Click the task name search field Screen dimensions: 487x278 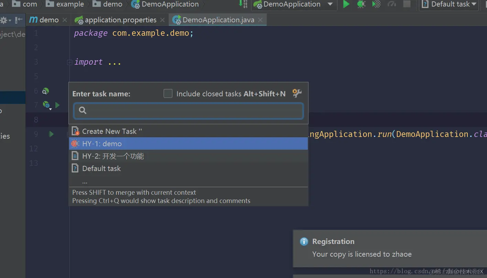[x=188, y=111]
